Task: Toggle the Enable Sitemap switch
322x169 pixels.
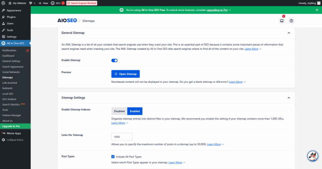Action: tap(114, 60)
